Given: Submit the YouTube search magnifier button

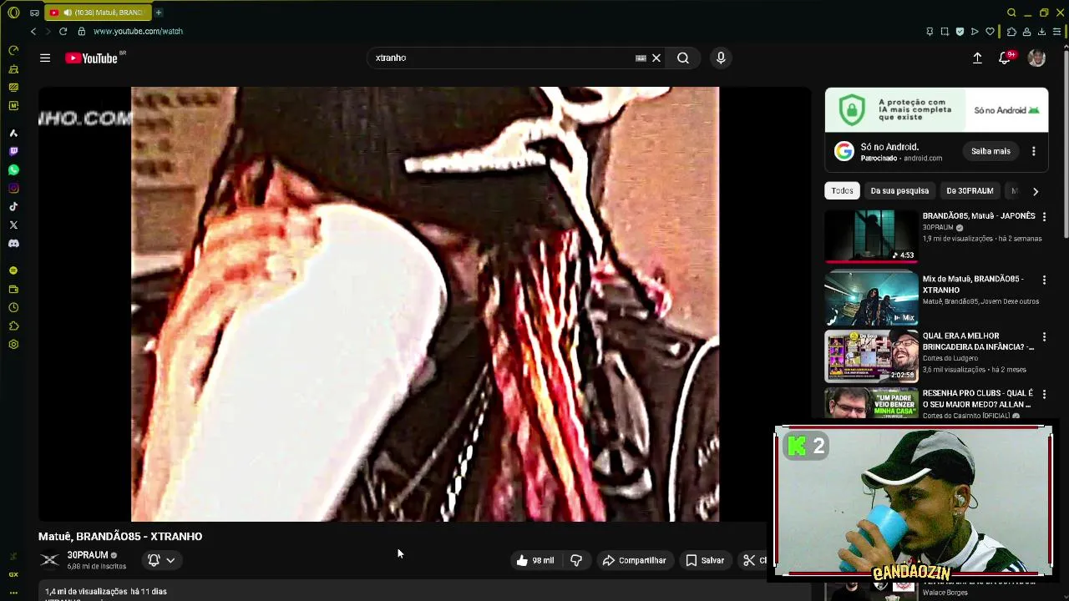Looking at the screenshot, I should pyautogui.click(x=683, y=58).
